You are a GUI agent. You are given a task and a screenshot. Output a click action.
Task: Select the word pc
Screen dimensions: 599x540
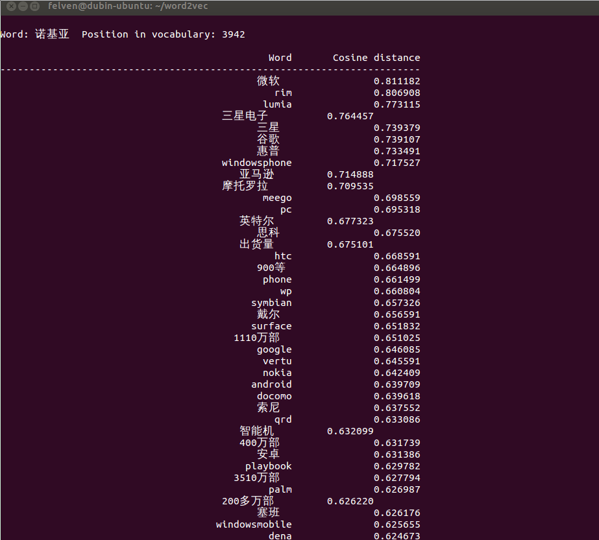(286, 210)
